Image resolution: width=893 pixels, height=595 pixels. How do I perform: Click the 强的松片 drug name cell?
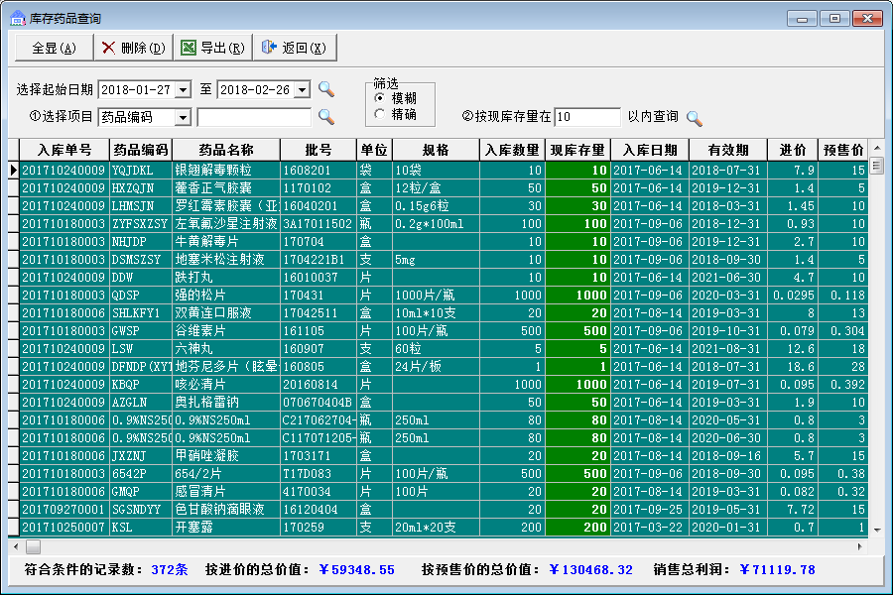226,295
